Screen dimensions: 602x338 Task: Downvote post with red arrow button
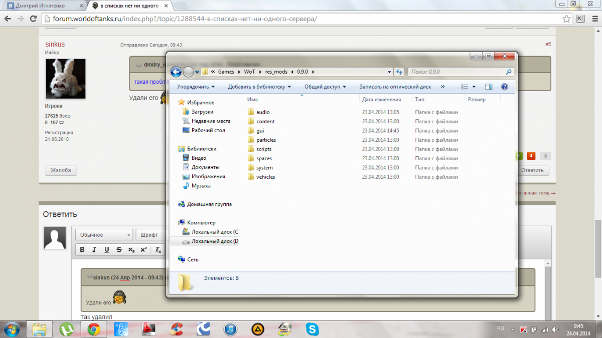coord(531,156)
